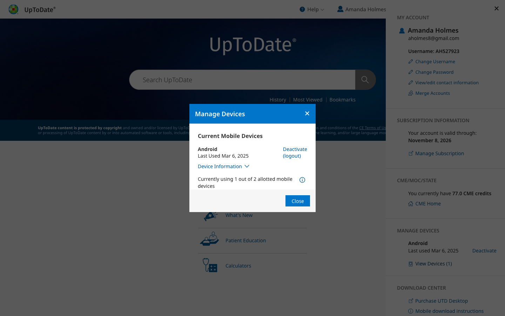Click the What's New megaphone icon
This screenshot has width=505, height=316.
click(x=211, y=216)
